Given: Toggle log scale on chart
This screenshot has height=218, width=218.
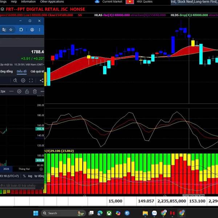Looking at the screenshot, I should click(30, 176).
